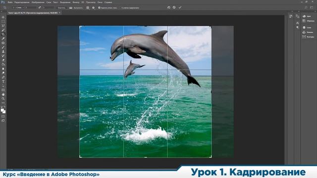Open the Фильтр menu
Screen dimensions: 317x178
76,2
